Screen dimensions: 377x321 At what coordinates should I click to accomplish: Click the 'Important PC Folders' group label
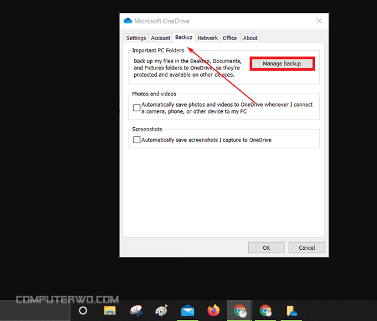[x=158, y=51]
